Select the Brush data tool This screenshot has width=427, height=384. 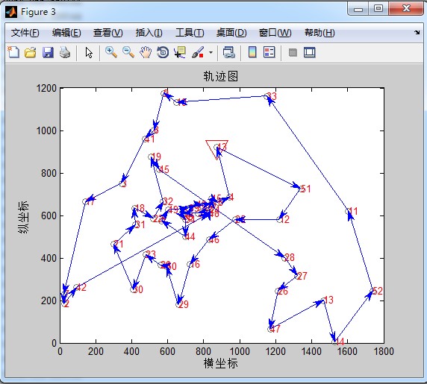[x=198, y=52]
